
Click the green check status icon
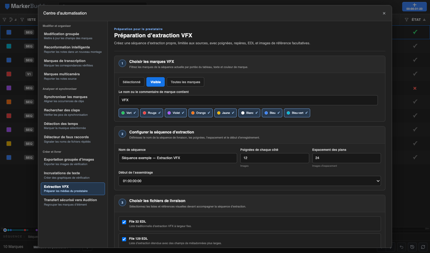(415, 32)
